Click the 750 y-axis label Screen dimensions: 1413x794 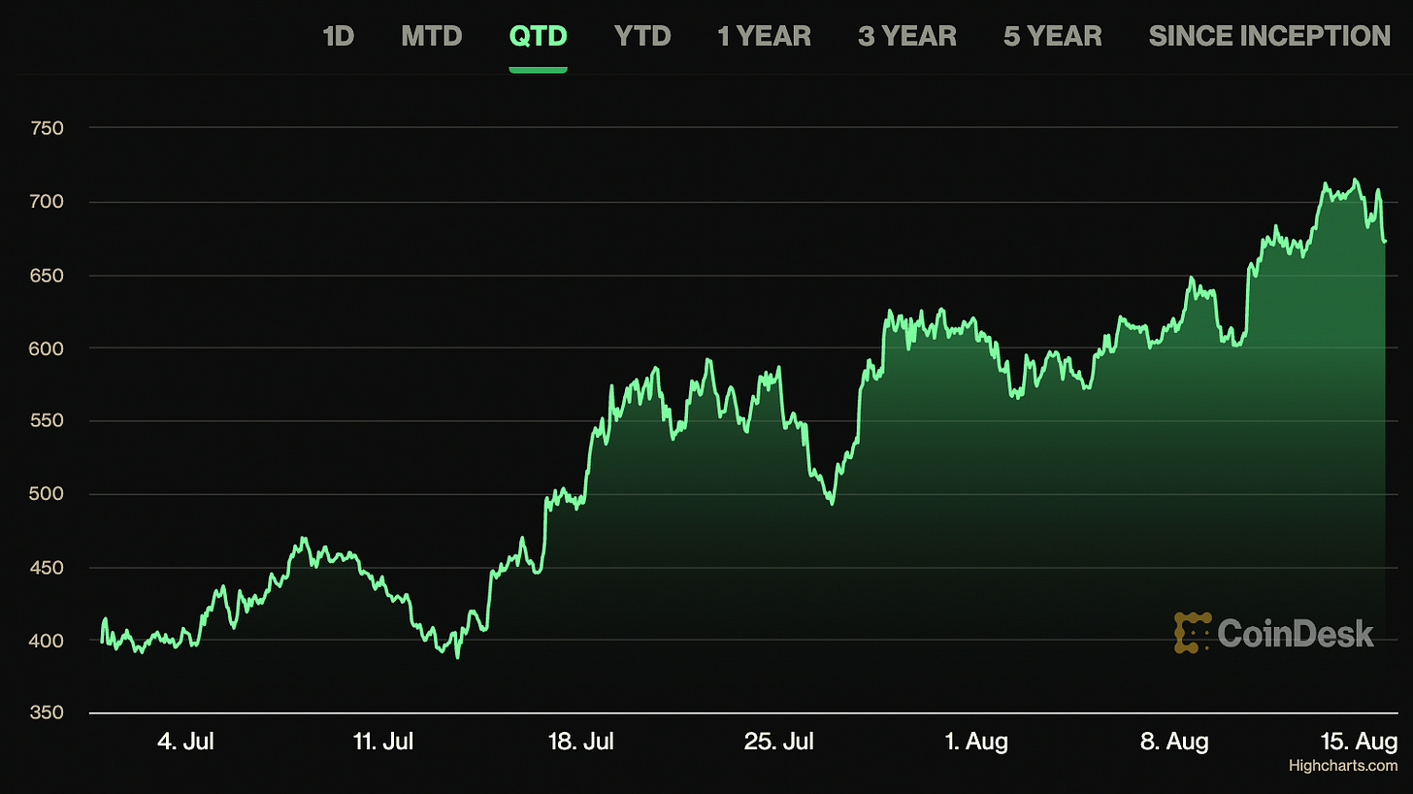pos(47,129)
